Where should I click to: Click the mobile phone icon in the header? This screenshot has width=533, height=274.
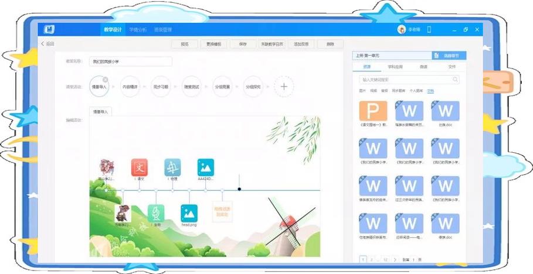[x=429, y=29]
